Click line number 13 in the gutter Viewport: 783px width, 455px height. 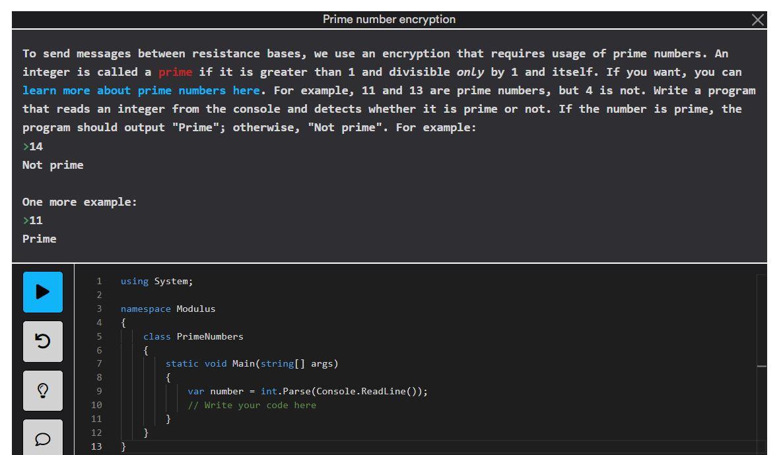click(96, 446)
